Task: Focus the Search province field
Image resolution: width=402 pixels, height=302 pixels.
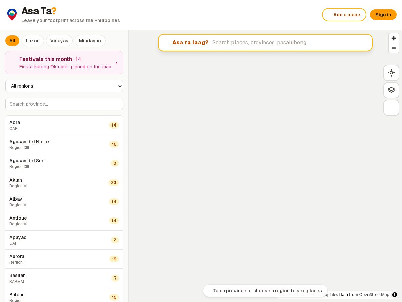Action: (x=64, y=104)
